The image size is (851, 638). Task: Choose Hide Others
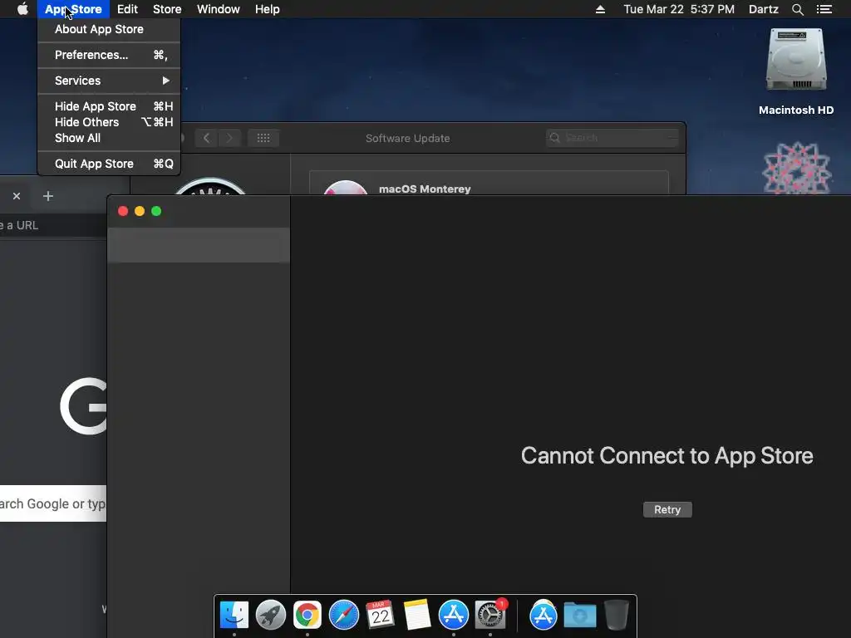coord(110,122)
